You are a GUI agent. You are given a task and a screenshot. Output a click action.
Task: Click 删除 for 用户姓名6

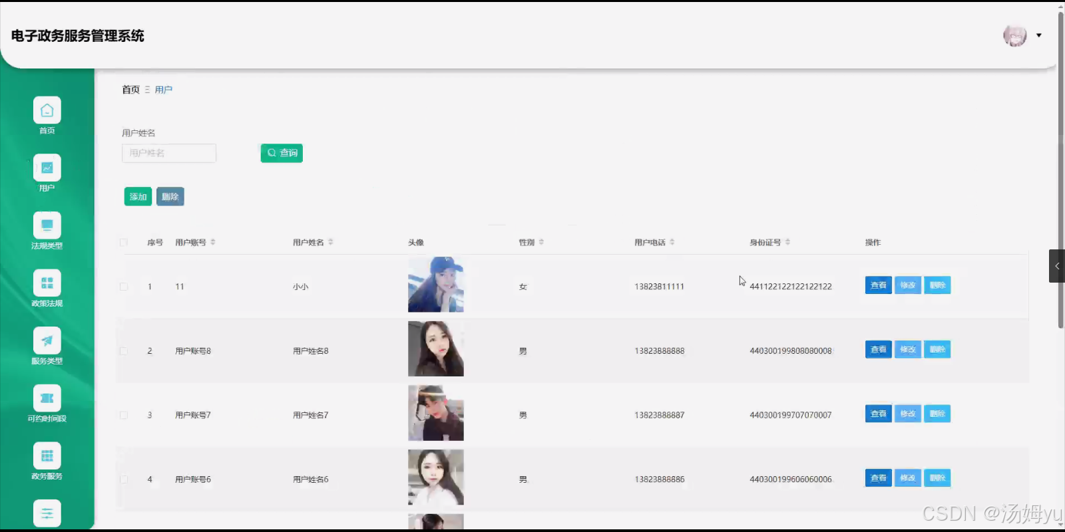(x=937, y=477)
